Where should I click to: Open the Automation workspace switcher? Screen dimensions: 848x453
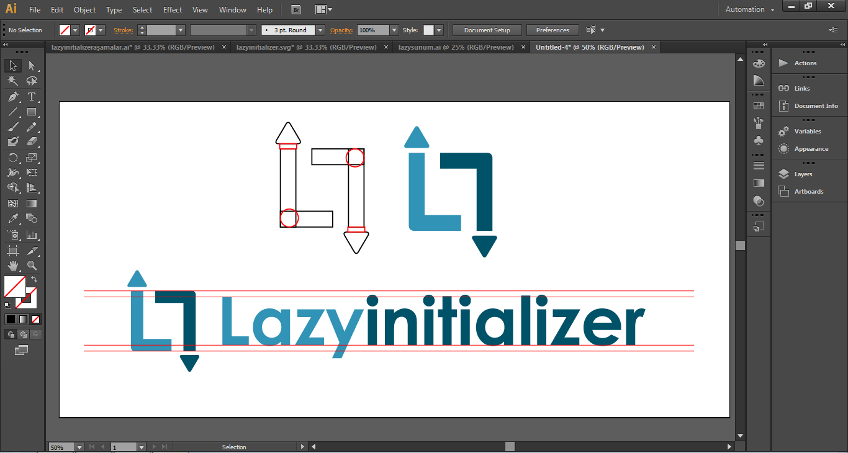[x=750, y=9]
